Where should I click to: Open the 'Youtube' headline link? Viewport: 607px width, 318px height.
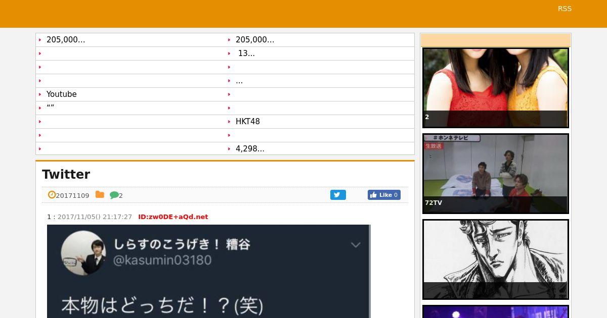(62, 94)
